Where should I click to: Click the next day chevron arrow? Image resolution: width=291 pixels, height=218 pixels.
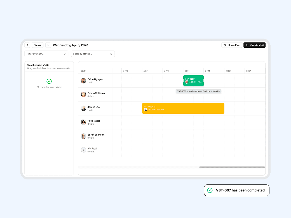tap(48, 45)
